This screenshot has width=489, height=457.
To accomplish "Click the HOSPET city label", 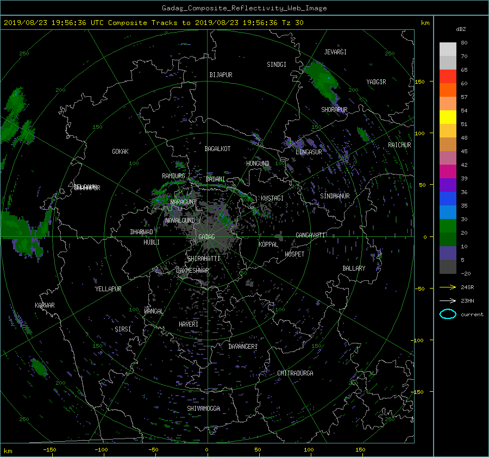I will tap(294, 254).
